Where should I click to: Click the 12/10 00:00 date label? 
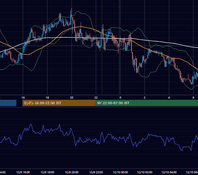click(x=120, y=172)
